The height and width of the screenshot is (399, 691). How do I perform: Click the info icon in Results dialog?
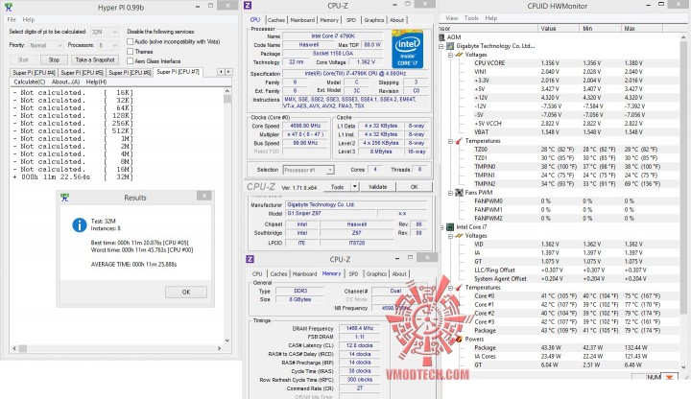coord(80,225)
